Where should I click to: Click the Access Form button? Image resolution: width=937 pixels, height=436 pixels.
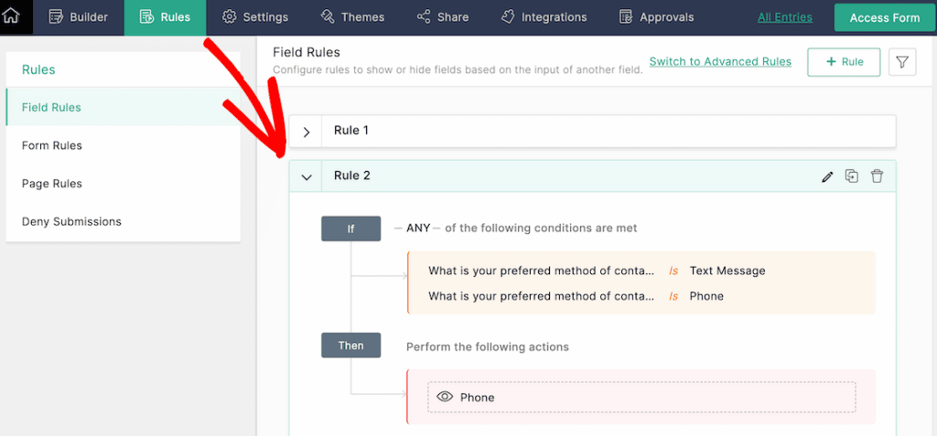pos(884,17)
